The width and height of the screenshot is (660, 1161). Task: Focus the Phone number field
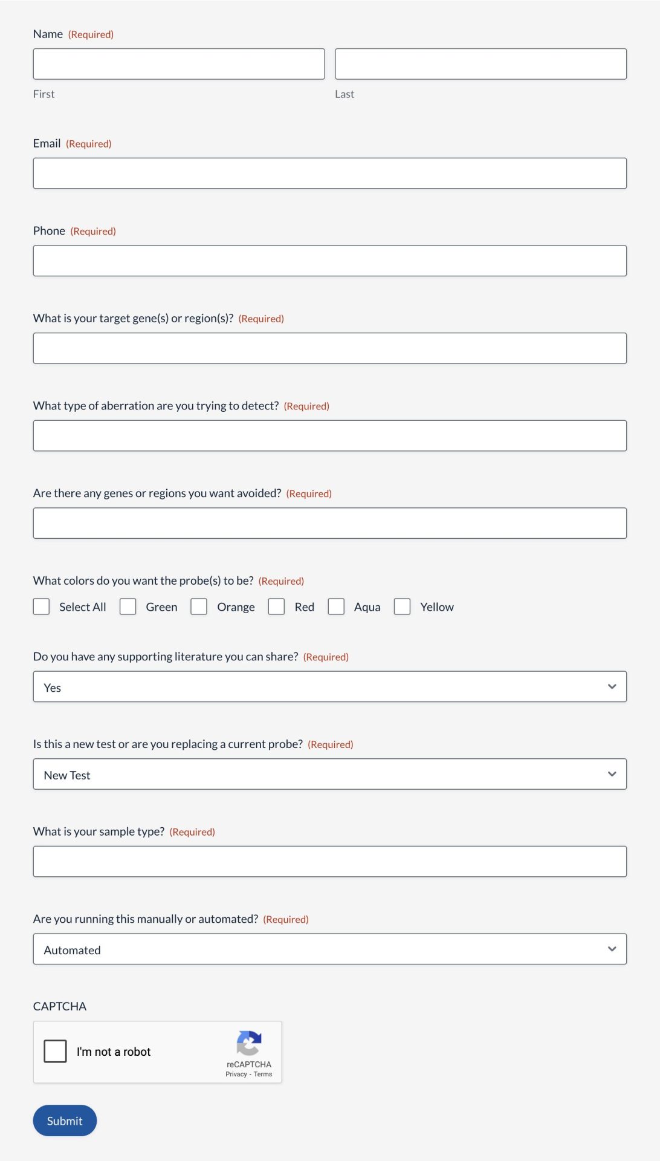(329, 261)
